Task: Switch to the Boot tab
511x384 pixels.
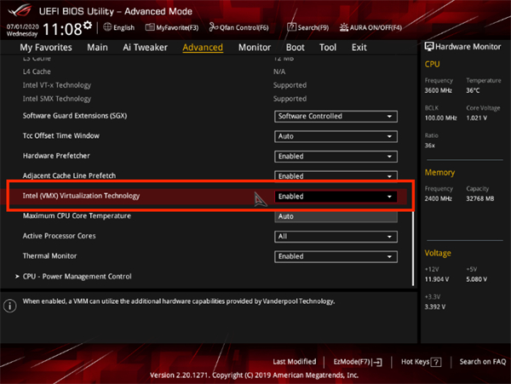Action: point(295,48)
